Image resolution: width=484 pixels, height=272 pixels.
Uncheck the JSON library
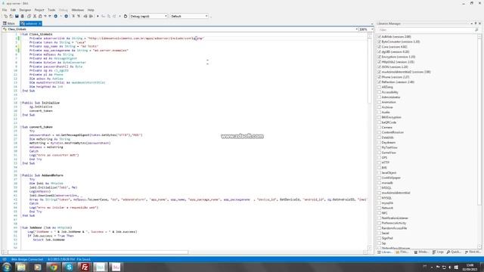coord(379,67)
